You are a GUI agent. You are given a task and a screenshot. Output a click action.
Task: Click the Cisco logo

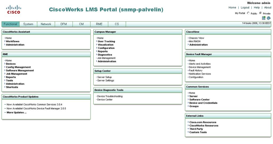pos(14,9)
